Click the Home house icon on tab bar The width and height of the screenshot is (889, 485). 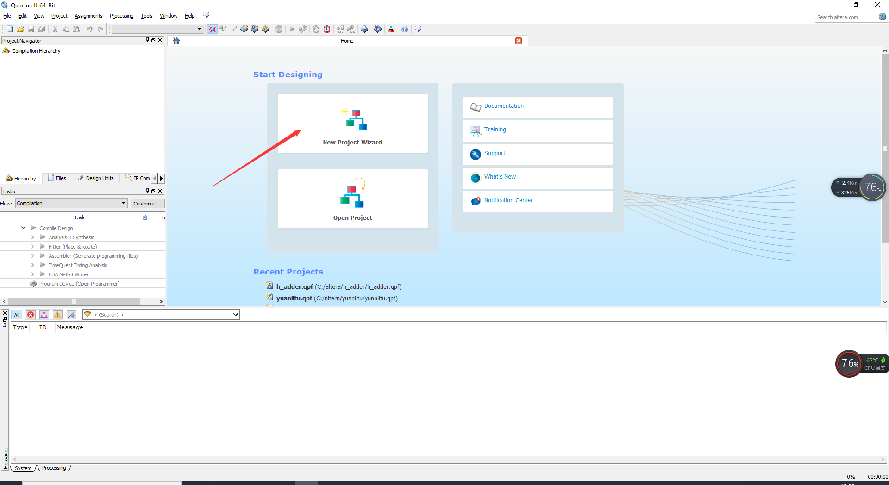point(176,41)
